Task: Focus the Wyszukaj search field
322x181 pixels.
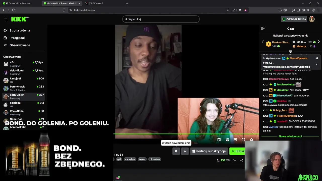Action: coord(161,19)
